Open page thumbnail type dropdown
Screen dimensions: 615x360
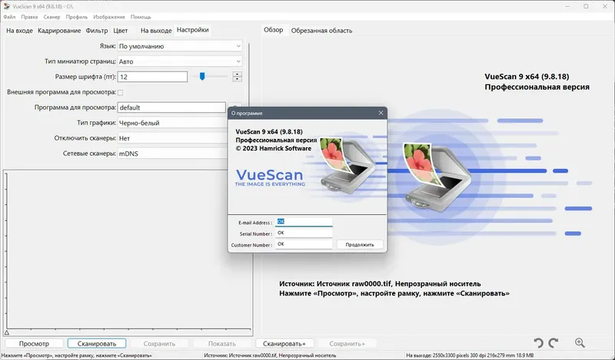[180, 61]
